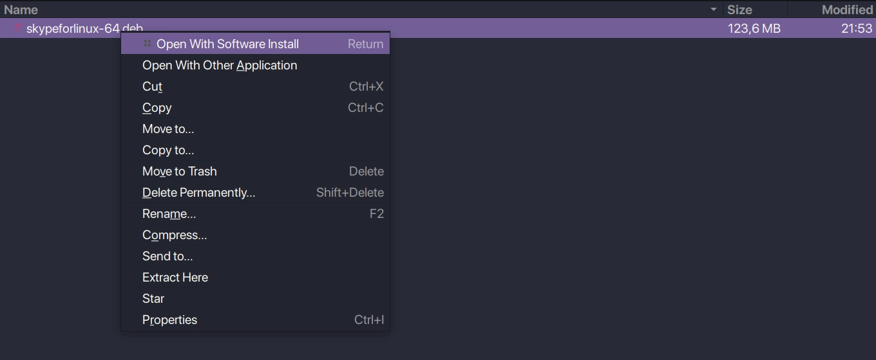876x360 pixels.
Task: Click the sort direction arrow in header
Action: [714, 10]
